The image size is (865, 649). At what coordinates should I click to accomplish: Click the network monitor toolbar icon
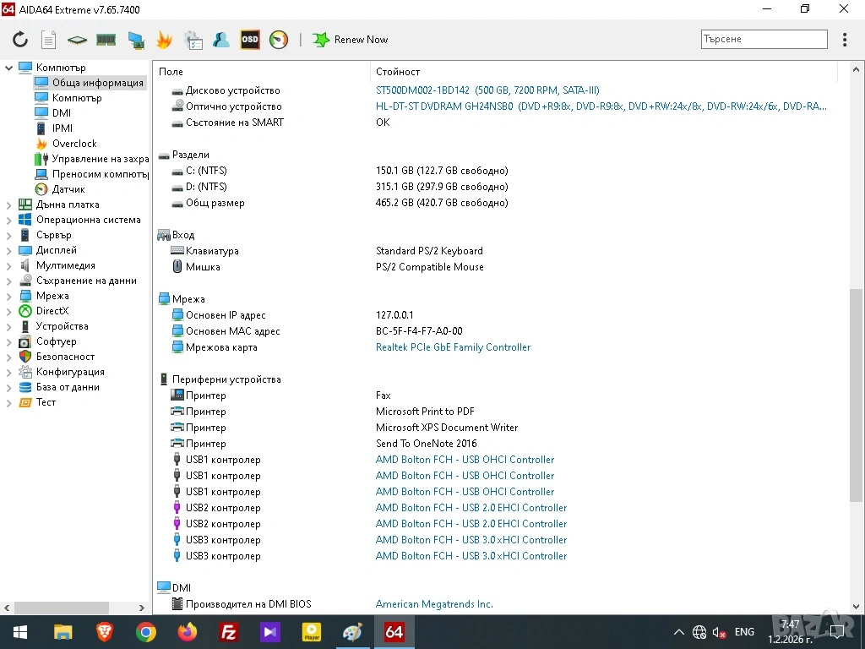[x=135, y=40]
